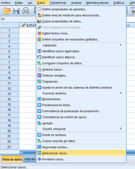Viewport: 135px width, 169px height.
Task: Select row header 15
Action: point(10,104)
